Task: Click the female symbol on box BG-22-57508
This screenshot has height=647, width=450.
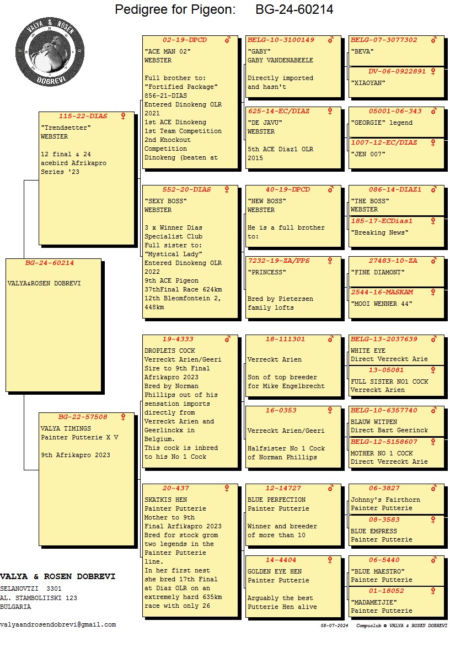Action: point(123,417)
